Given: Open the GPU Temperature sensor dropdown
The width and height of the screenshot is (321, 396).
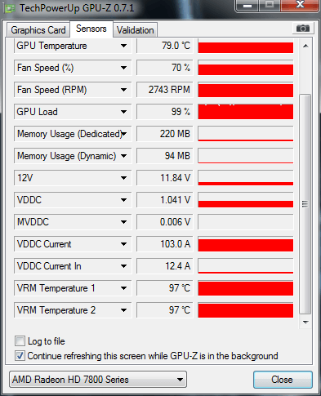Looking at the screenshot, I should pos(123,46).
